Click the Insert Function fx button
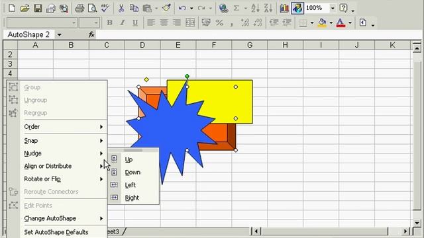 (91, 34)
